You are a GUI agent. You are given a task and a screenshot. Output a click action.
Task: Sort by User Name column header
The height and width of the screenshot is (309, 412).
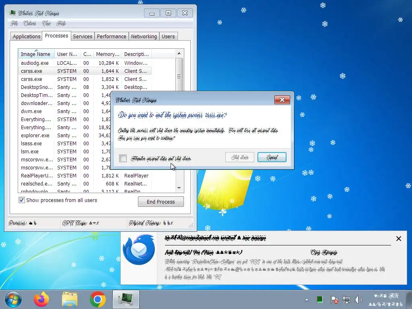[x=67, y=54]
